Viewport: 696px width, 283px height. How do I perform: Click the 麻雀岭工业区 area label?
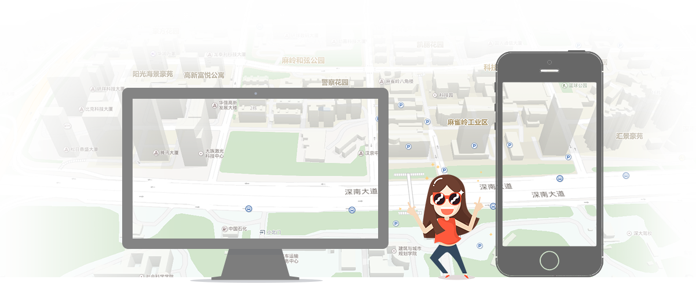point(468,122)
